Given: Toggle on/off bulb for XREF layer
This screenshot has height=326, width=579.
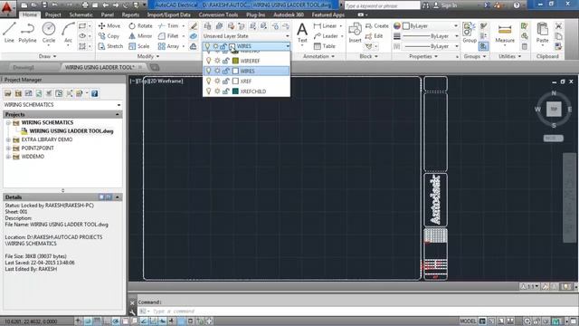Looking at the screenshot, I should [209, 81].
